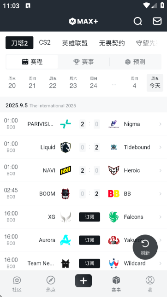Viewport: 167px width, 297px height.
Task: Tap the floating 刷新 refresh button
Action: [145, 247]
